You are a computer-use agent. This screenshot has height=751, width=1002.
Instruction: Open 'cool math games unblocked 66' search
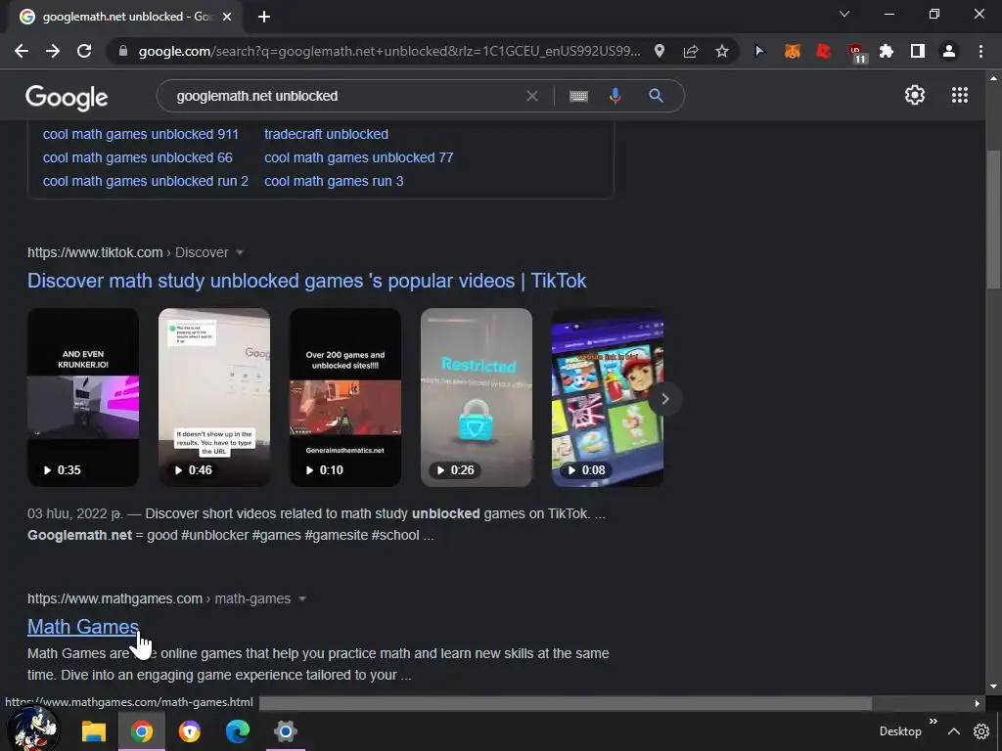point(137,157)
